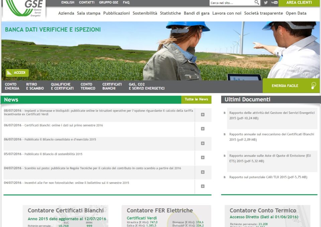The image size is (321, 227).
Task: Click the search magnifier icon
Action: [x=256, y=2]
